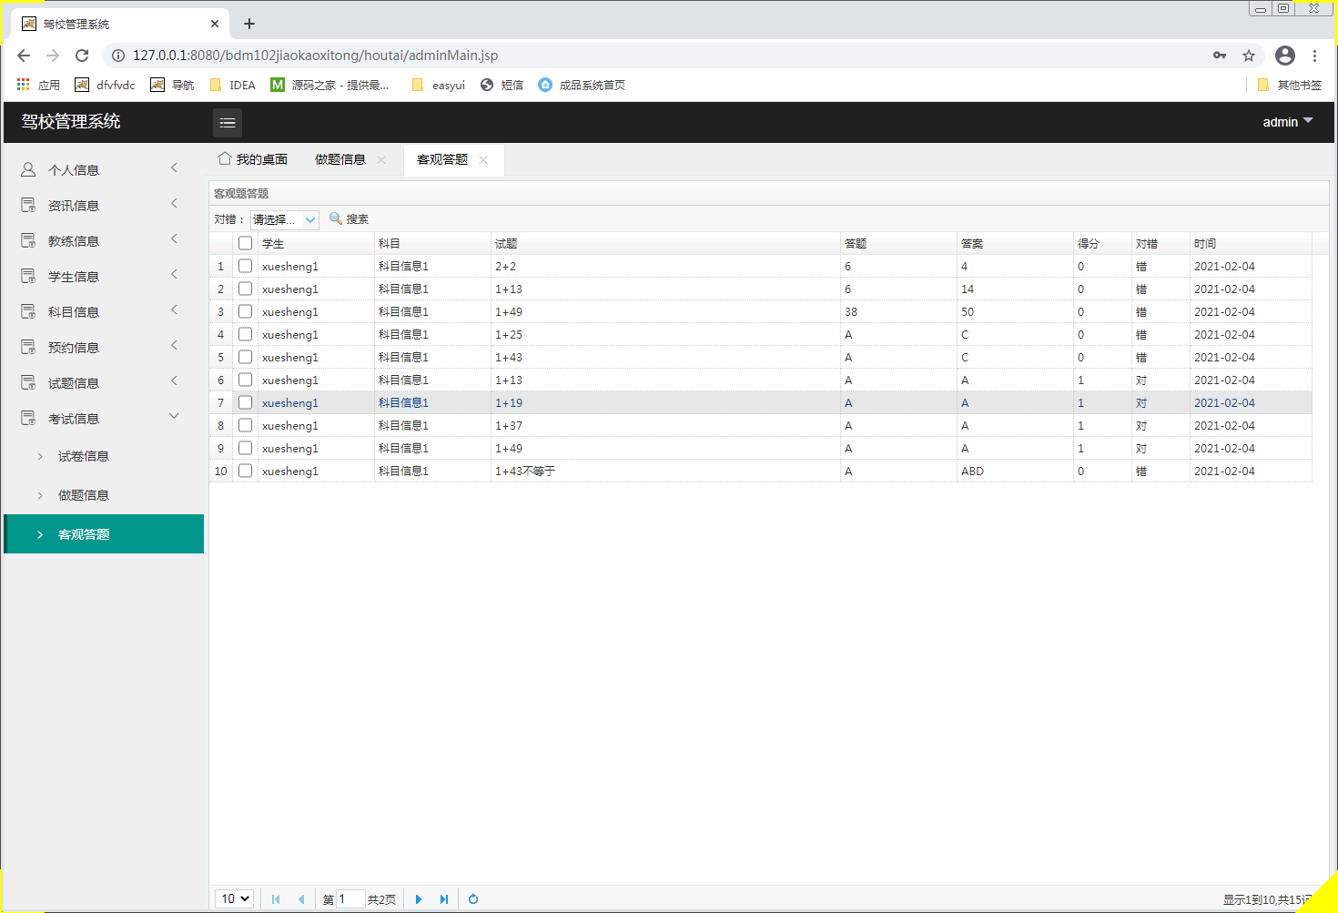Check the row 8 checkbox for 1+37

click(x=245, y=425)
